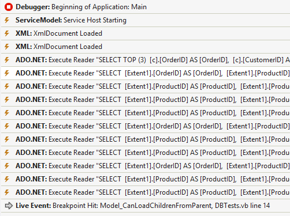Select the Debugger Beginning of Application event

pyautogui.click(x=146, y=7)
